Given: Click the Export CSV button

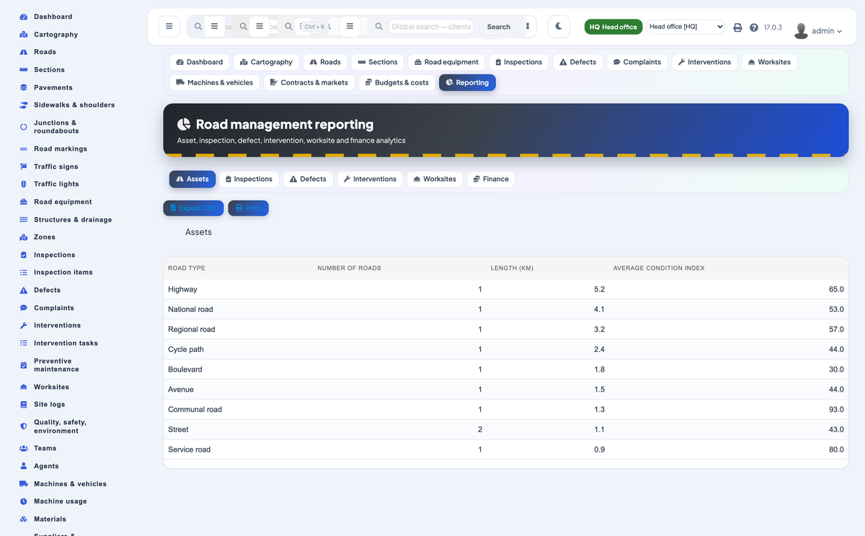Looking at the screenshot, I should coord(193,208).
